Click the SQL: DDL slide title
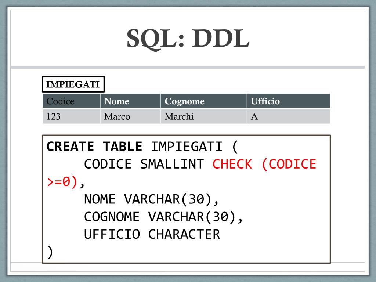This screenshot has width=376, height=282. 188,39
